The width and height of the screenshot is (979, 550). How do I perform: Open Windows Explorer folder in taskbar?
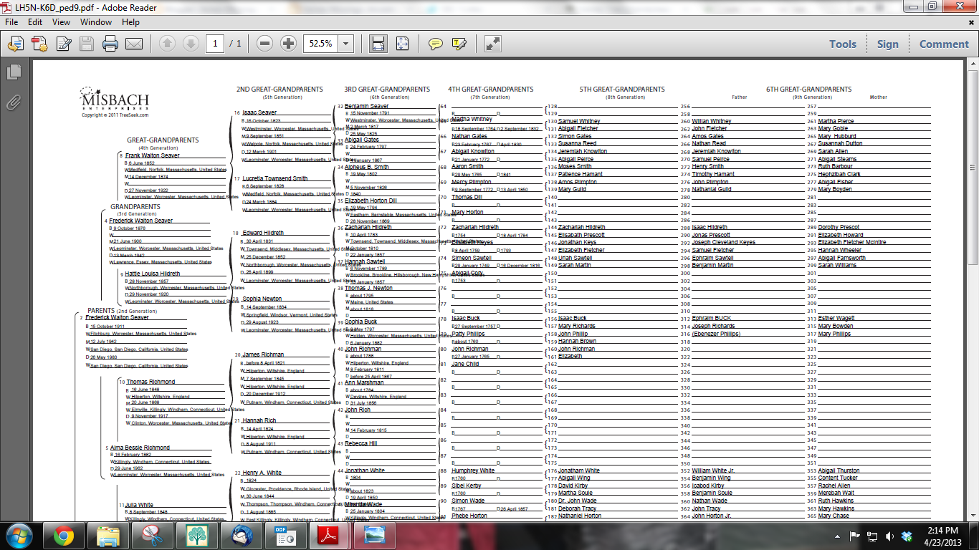pos(108,536)
